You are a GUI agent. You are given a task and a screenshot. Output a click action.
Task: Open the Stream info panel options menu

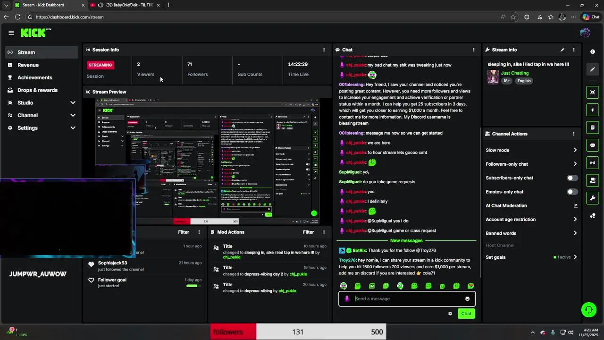pyautogui.click(x=574, y=50)
